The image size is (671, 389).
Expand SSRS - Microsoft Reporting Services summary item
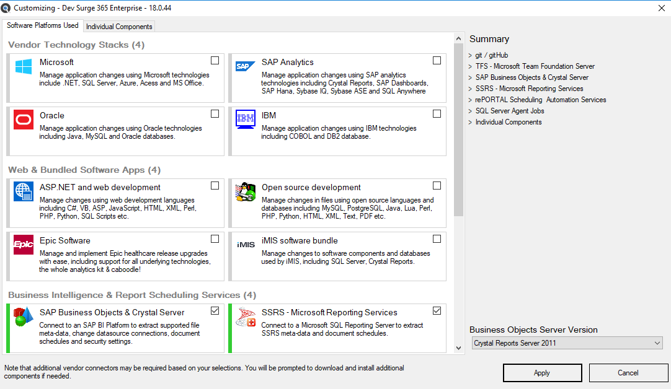(x=470, y=89)
